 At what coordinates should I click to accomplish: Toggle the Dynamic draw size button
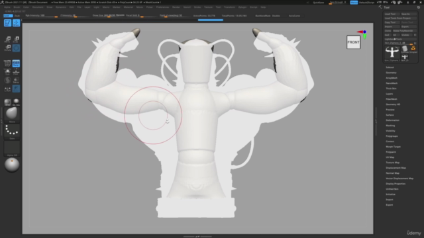[121, 15]
